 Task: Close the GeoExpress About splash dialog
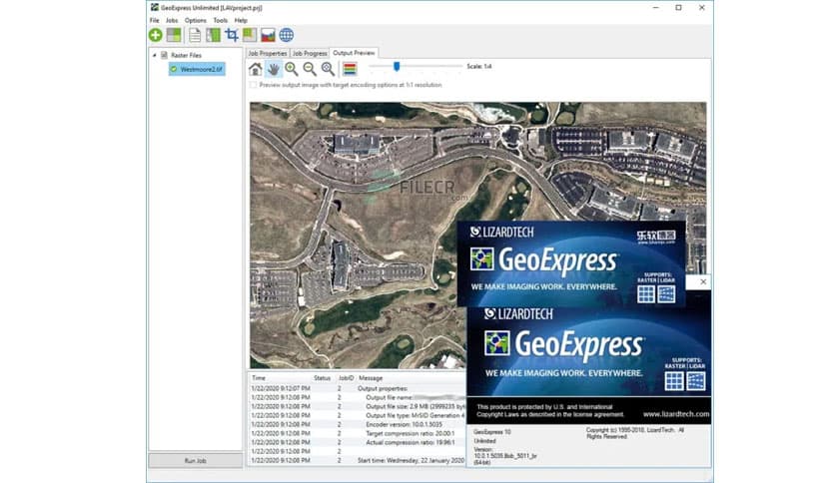(703, 282)
